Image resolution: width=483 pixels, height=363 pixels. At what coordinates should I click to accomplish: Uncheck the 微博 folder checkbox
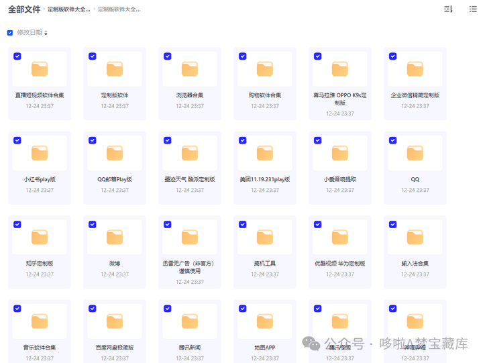93,224
